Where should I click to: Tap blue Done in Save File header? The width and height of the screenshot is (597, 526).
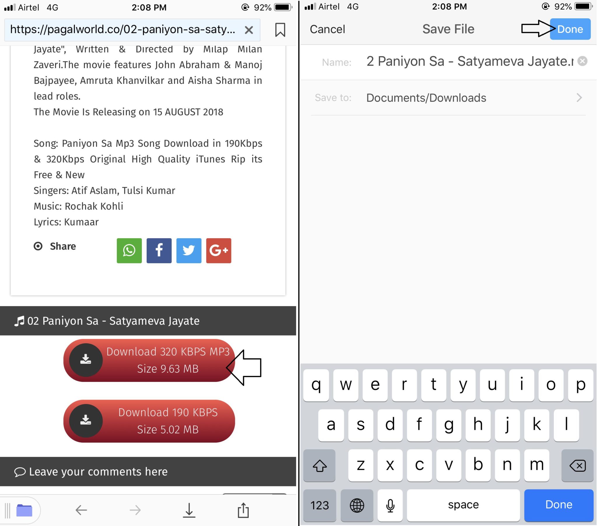point(570,29)
